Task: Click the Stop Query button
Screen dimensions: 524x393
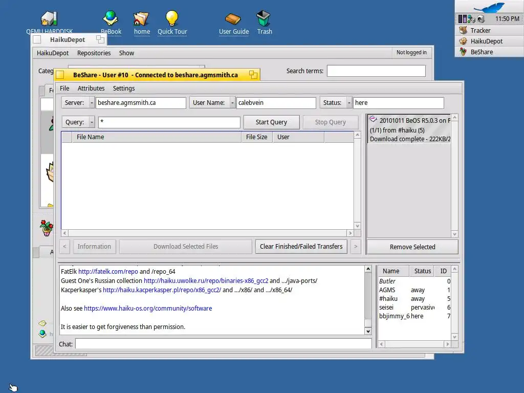Action: click(x=331, y=122)
